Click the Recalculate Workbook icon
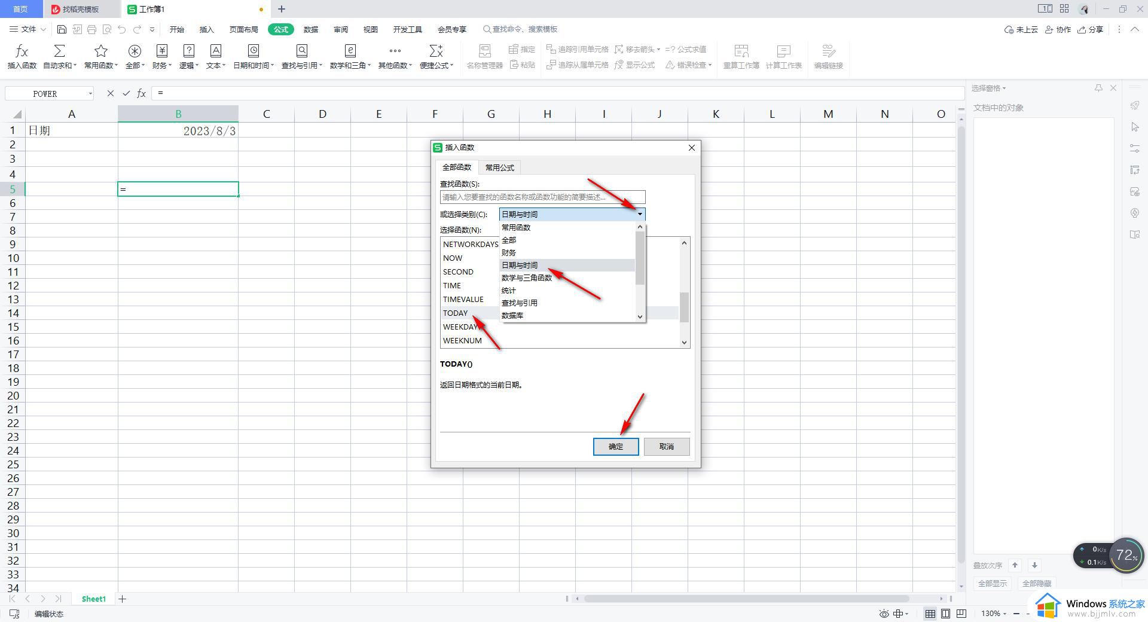Screen dimensions: 1148x622 coord(741,51)
